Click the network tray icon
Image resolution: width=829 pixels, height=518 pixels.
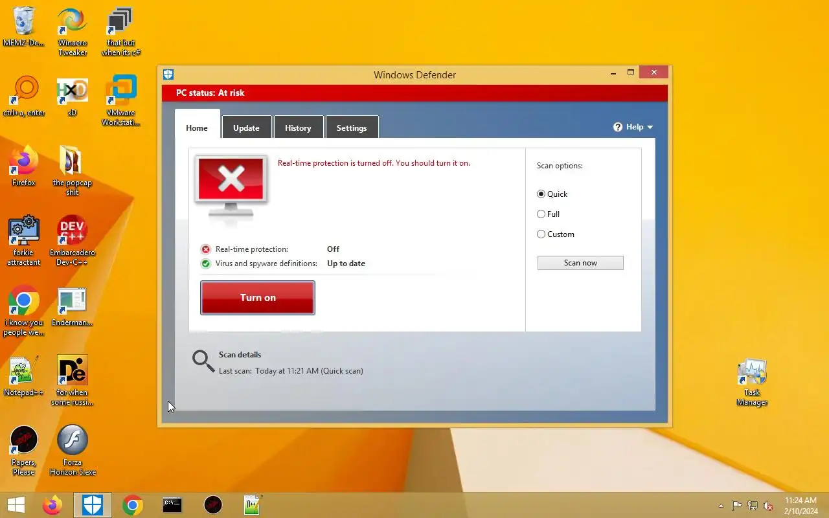coord(753,506)
